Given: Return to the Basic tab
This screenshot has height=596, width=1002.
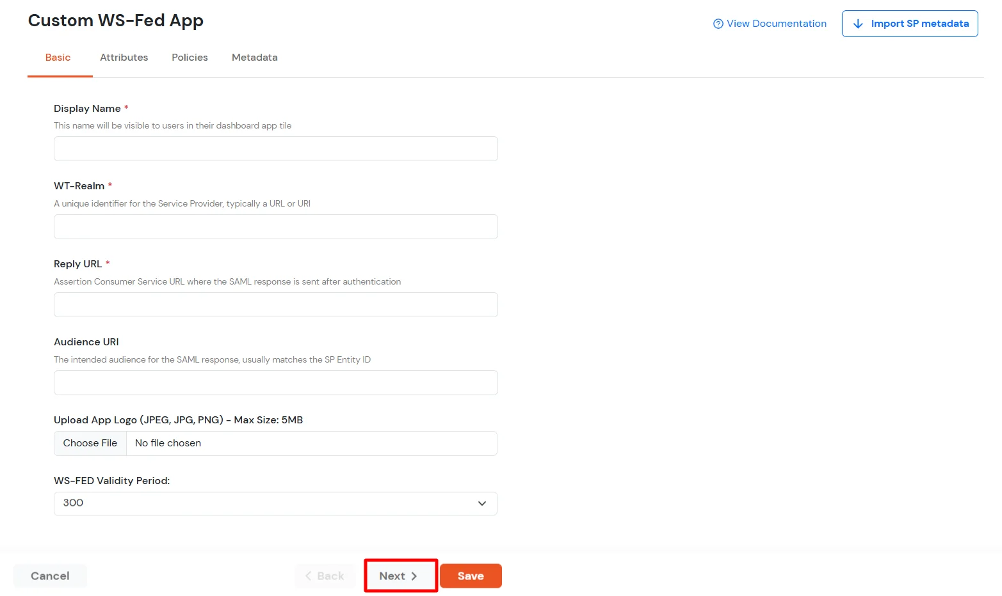Looking at the screenshot, I should click(x=58, y=58).
